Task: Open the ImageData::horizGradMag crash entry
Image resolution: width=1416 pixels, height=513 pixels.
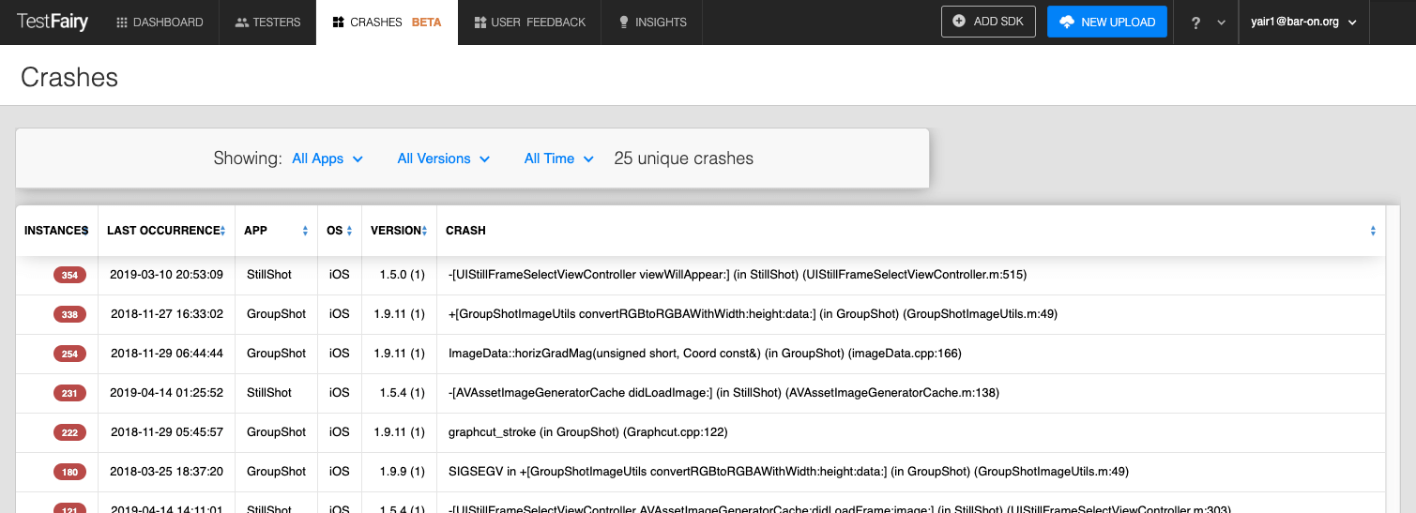Action: coord(705,354)
